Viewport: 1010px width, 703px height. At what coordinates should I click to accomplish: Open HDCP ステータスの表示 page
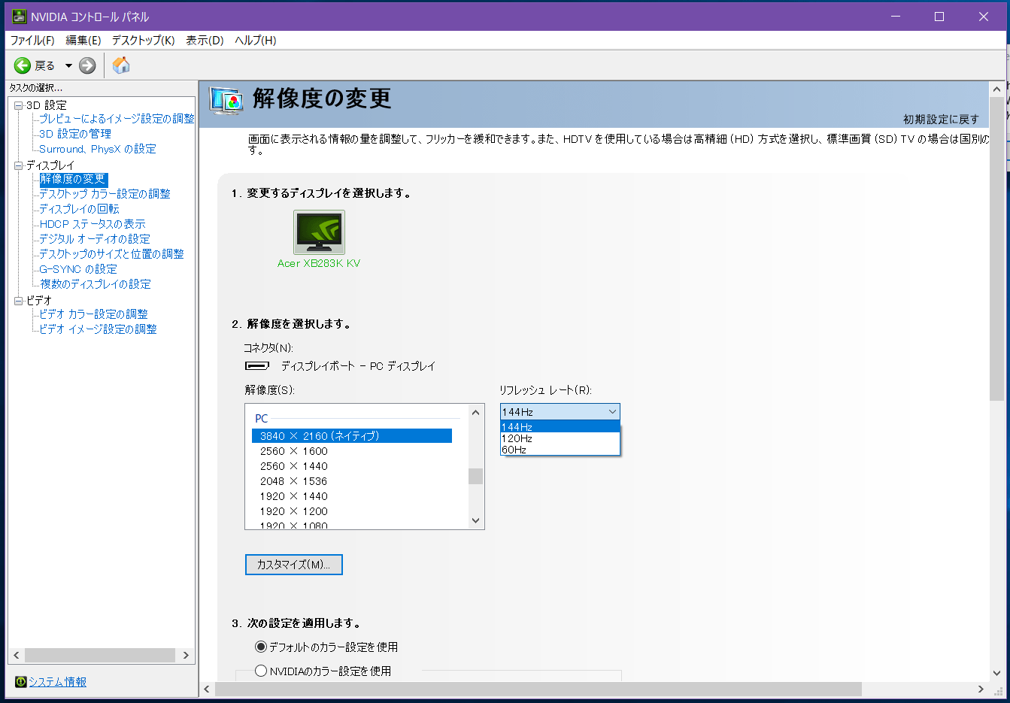point(93,224)
